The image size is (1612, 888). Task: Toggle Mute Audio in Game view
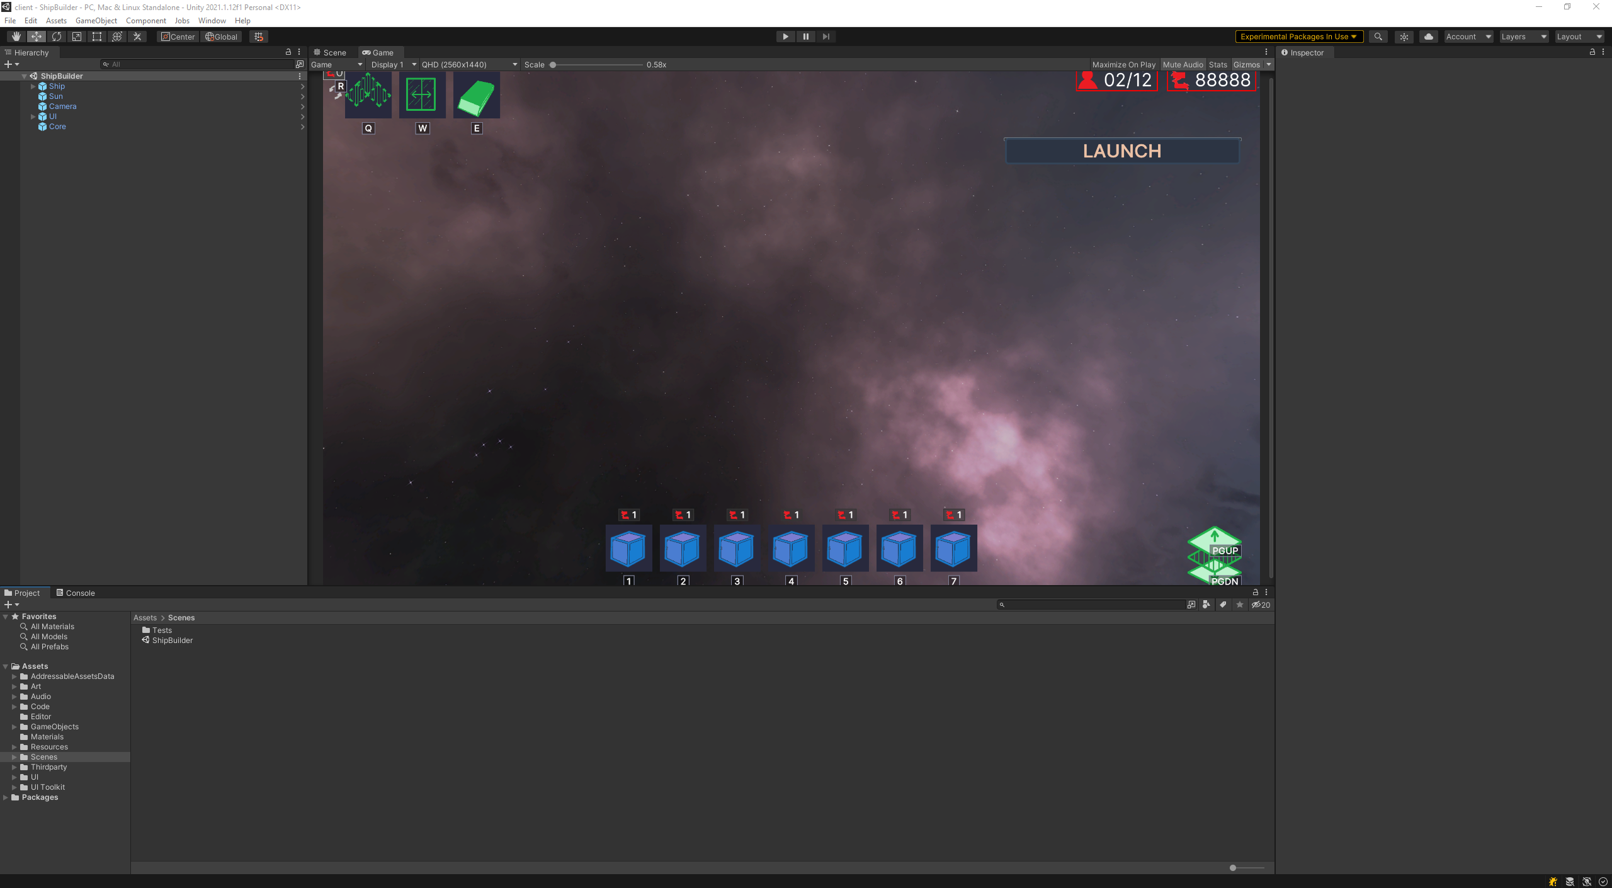pos(1183,64)
